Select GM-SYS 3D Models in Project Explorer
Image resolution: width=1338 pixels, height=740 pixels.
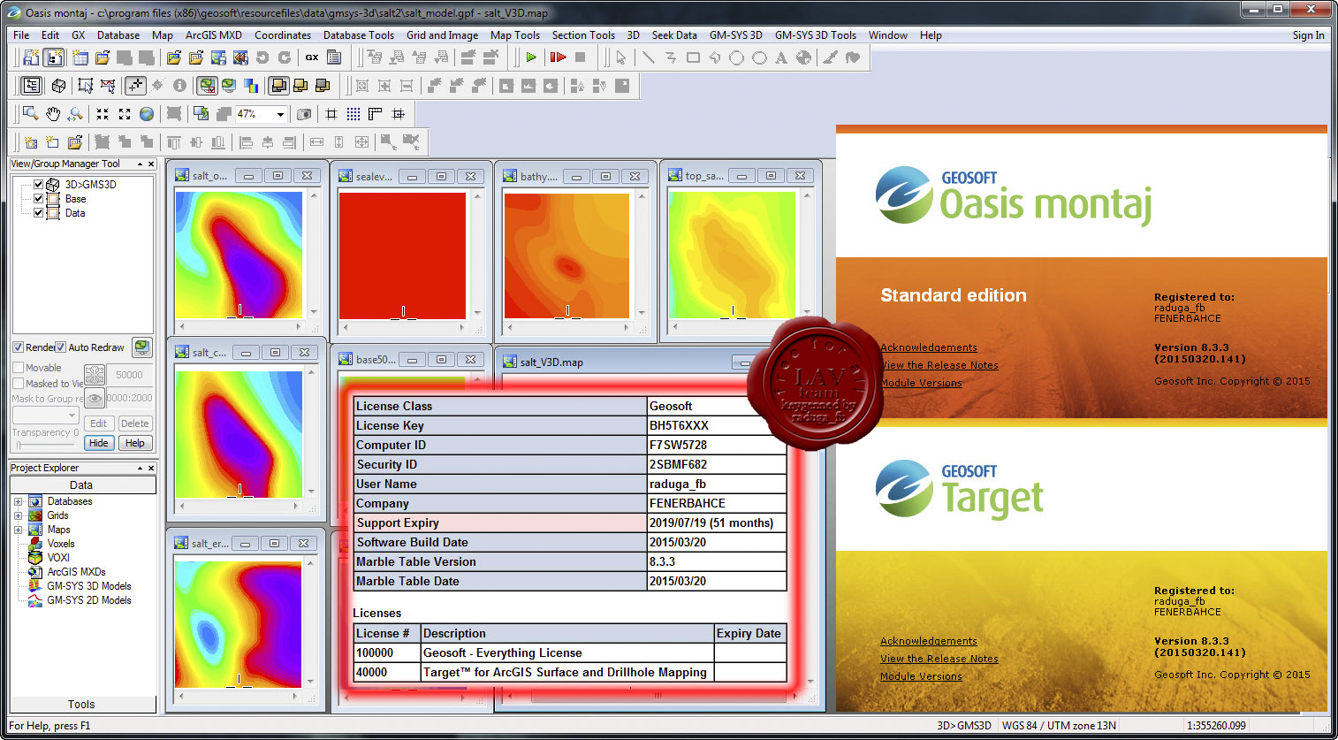point(89,586)
